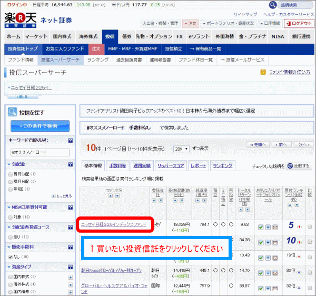Add ニッセイ日経225 fund to favorites checkmark icon
The width and height of the screenshot is (316, 296).
tap(261, 228)
